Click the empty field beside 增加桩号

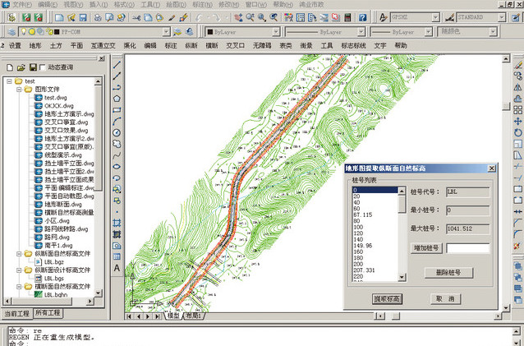[468, 248]
